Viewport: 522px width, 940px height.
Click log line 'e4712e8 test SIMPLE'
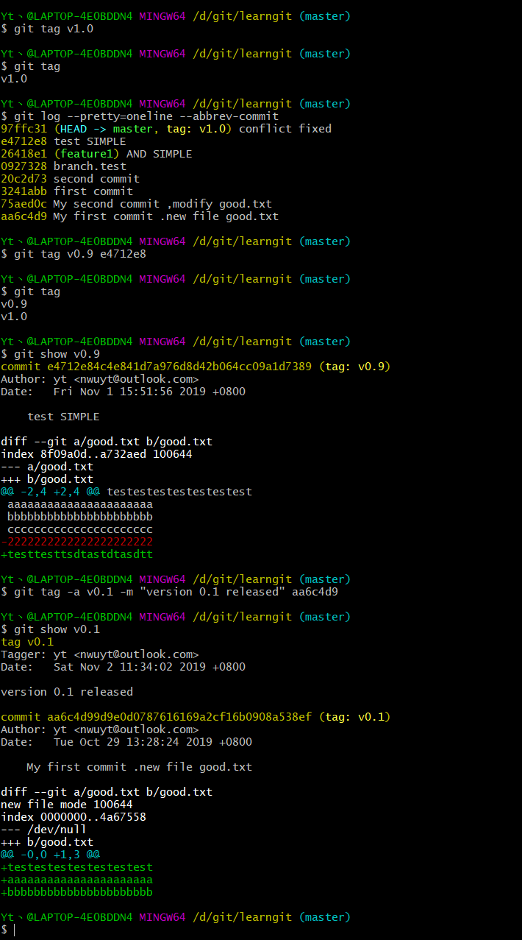pyautogui.click(x=63, y=141)
